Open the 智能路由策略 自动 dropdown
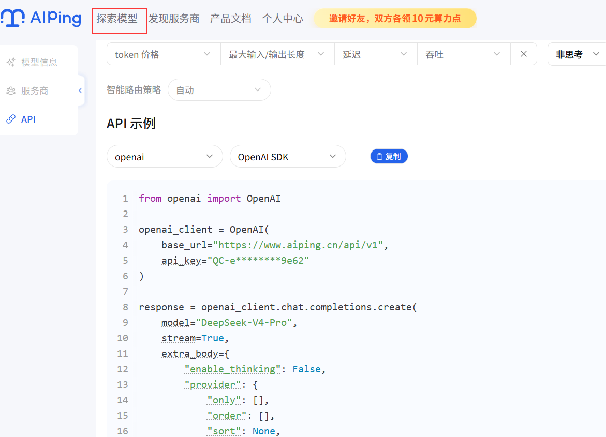 click(x=219, y=90)
